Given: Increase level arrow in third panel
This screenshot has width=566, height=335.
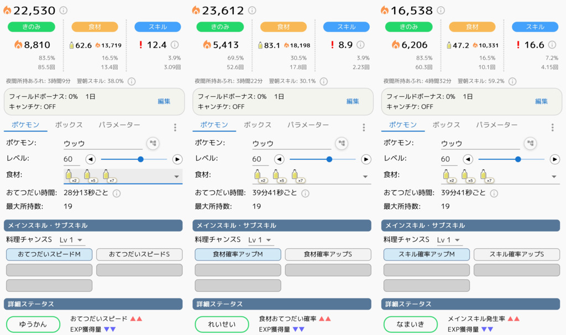Looking at the screenshot, I should [555, 159].
